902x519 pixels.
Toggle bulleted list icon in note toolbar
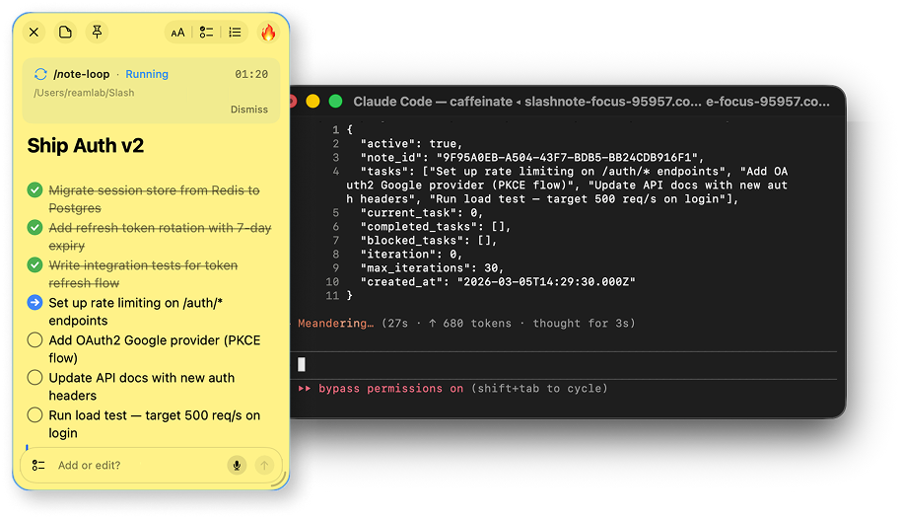[x=235, y=33]
